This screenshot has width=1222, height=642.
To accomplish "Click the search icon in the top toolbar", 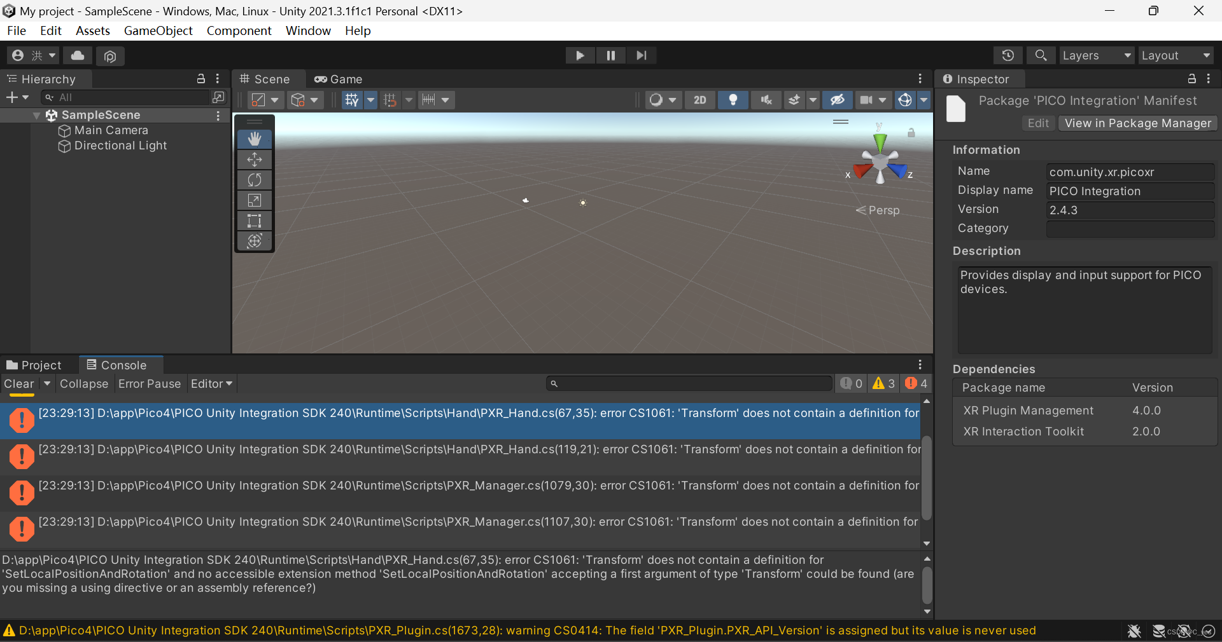I will point(1041,55).
